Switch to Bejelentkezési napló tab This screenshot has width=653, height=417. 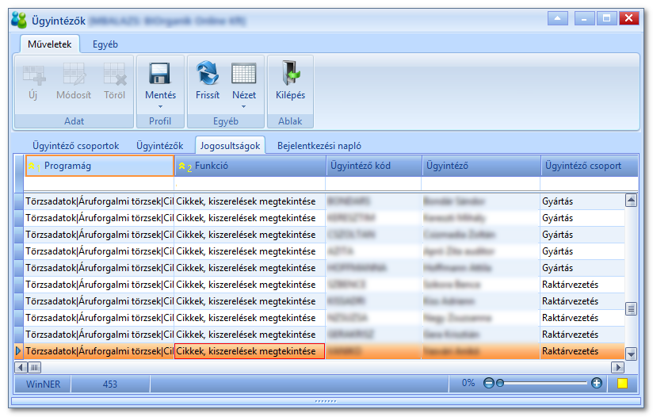pyautogui.click(x=319, y=146)
